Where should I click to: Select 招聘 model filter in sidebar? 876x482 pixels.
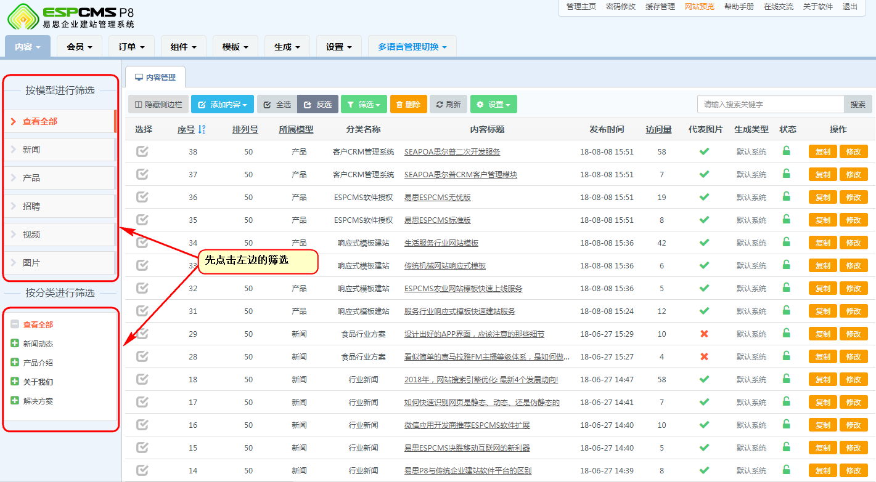(60, 206)
